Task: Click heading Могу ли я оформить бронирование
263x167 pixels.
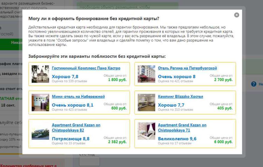Action: (x=94, y=19)
